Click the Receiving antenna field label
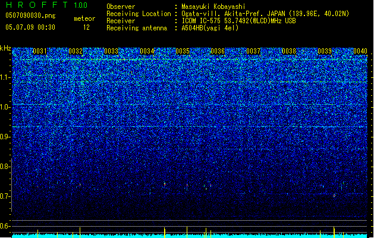Screen dimensions: 374x238 pos(137,28)
